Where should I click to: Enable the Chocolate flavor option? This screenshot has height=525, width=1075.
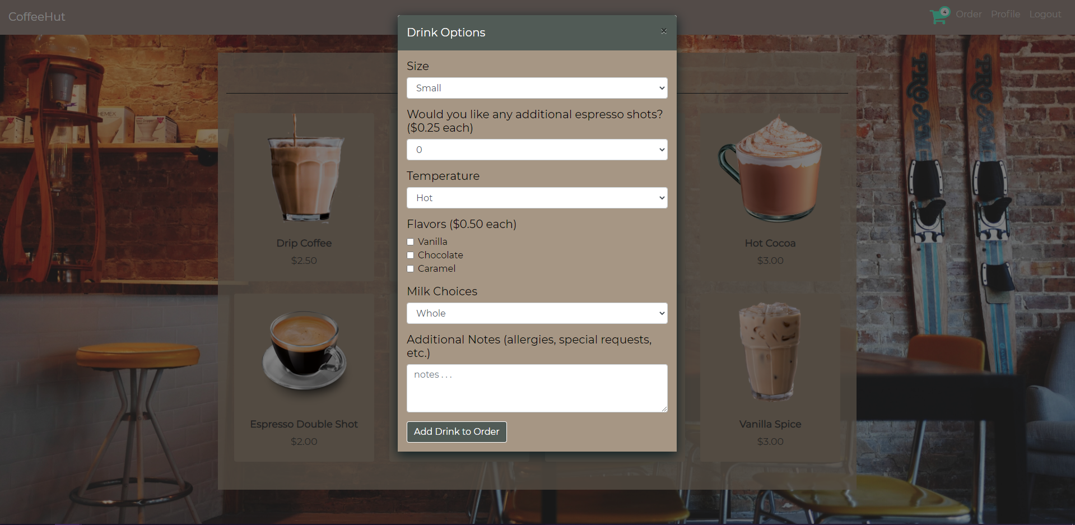pyautogui.click(x=410, y=255)
